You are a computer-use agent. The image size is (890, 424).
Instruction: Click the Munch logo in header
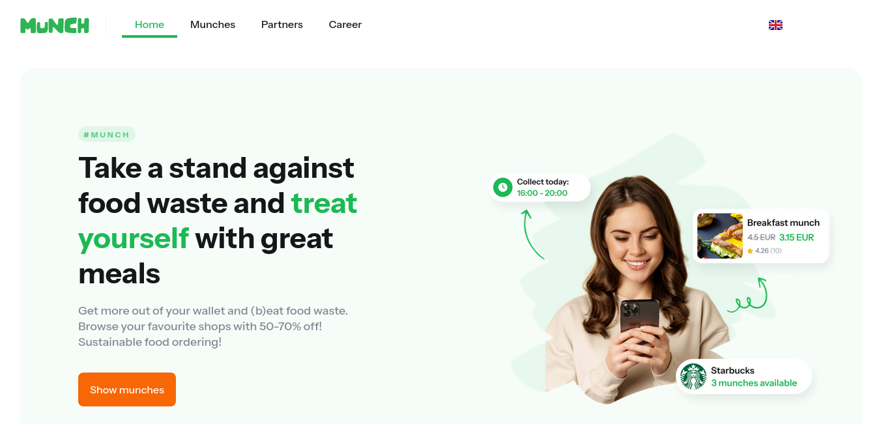55,25
